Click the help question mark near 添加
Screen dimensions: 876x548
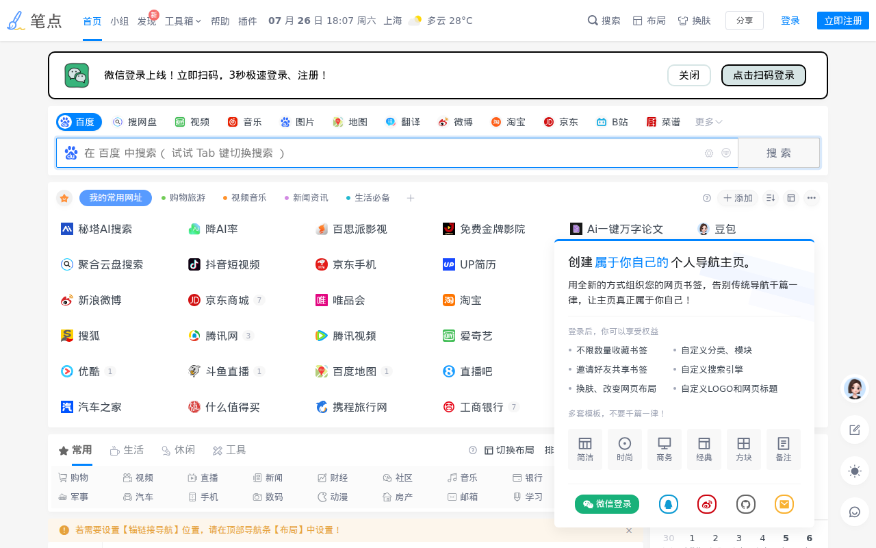(x=707, y=198)
